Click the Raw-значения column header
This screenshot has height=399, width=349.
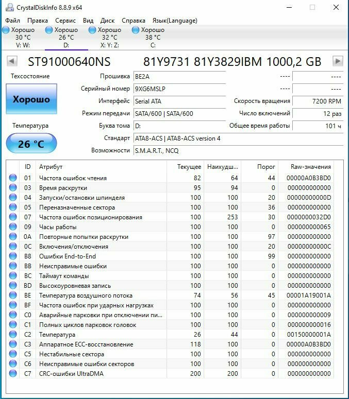(306, 167)
